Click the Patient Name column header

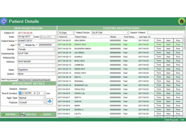coord(81,37)
